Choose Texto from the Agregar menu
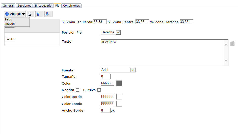This screenshot has width=238, height=134. (x=8, y=19)
